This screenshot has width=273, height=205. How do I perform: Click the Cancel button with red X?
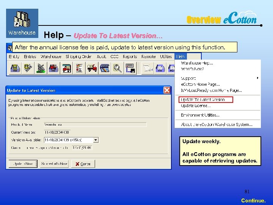coord(83,164)
